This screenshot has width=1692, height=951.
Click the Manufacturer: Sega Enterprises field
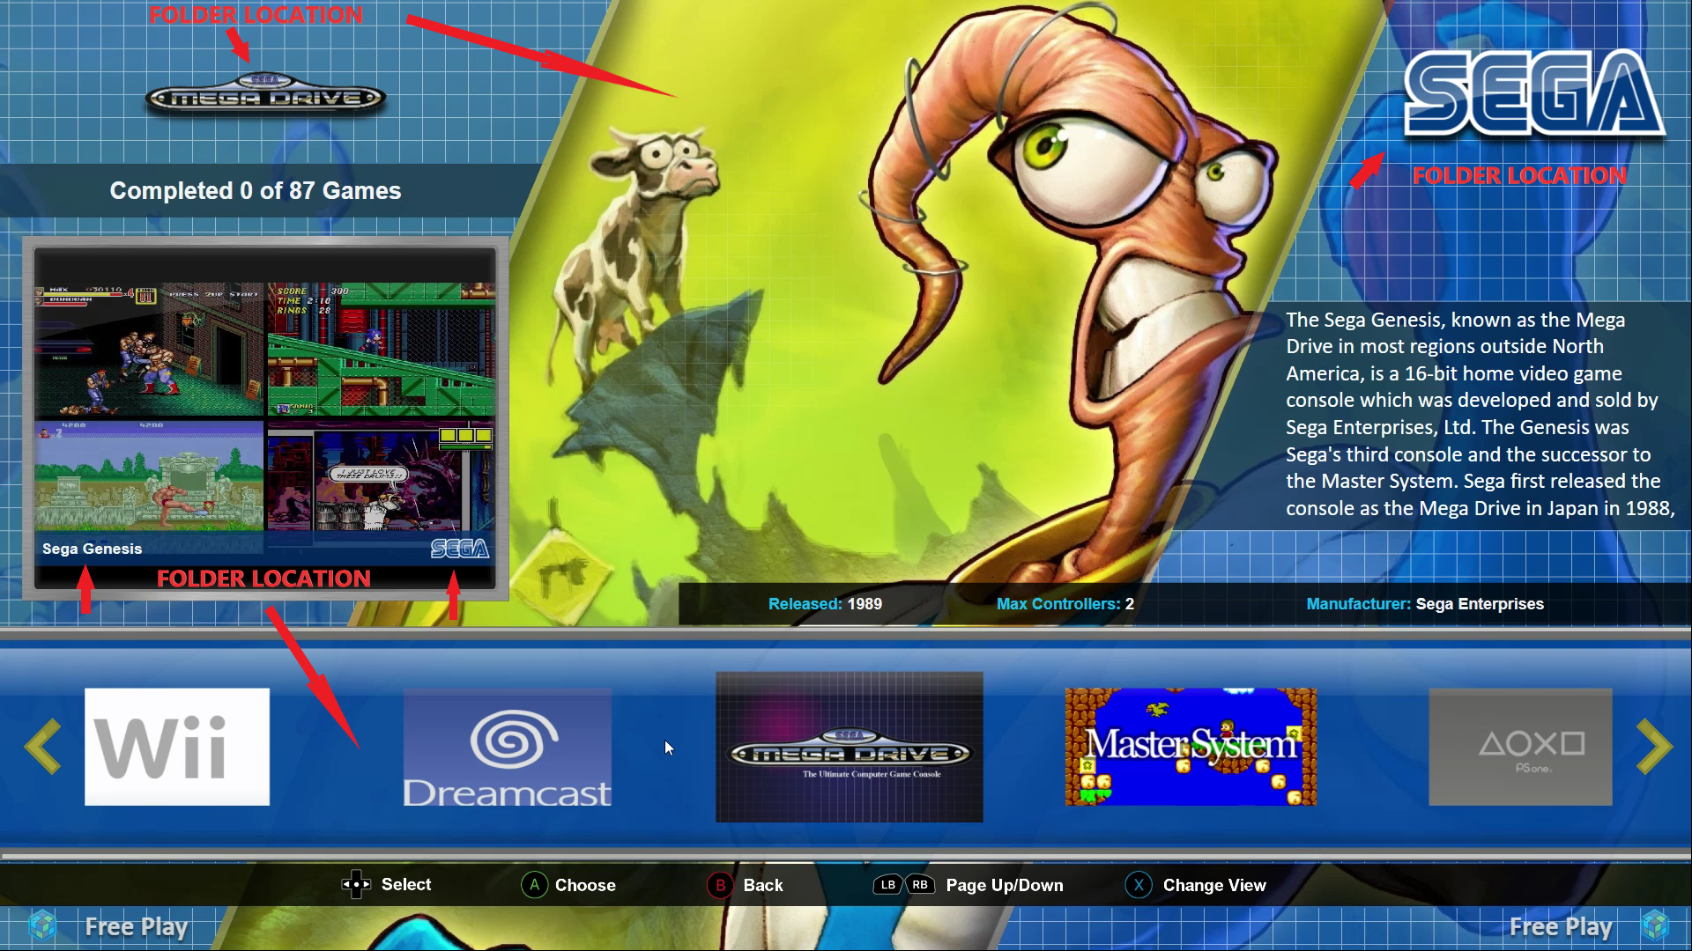coord(1425,604)
